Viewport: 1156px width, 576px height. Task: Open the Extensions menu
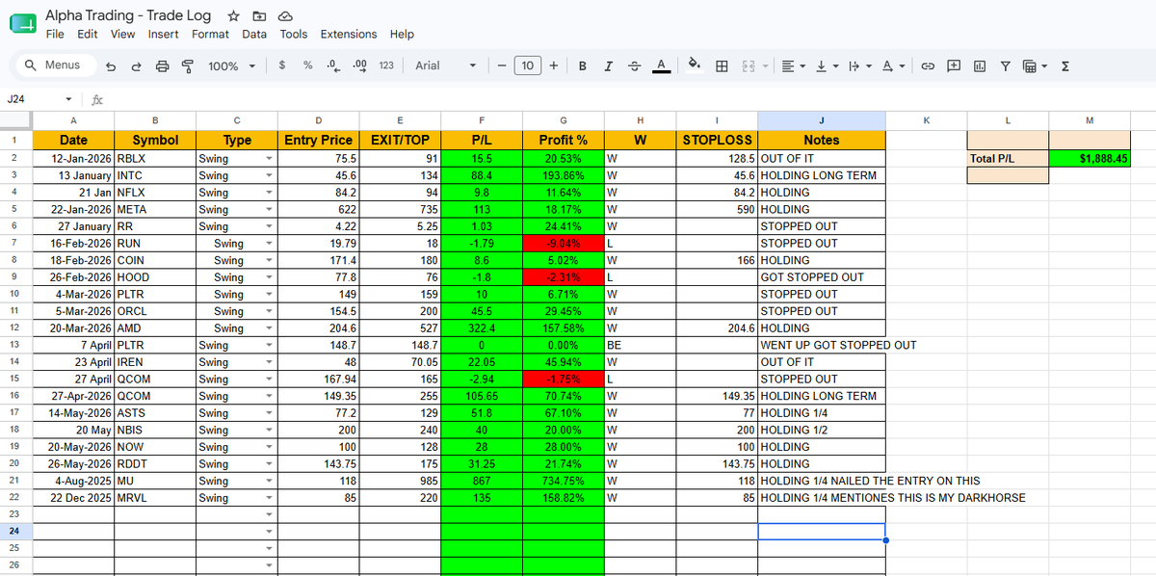pos(349,34)
